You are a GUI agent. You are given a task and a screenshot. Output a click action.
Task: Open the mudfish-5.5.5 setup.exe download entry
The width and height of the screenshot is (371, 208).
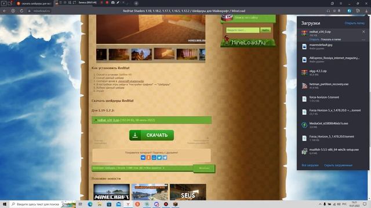coord(333,151)
